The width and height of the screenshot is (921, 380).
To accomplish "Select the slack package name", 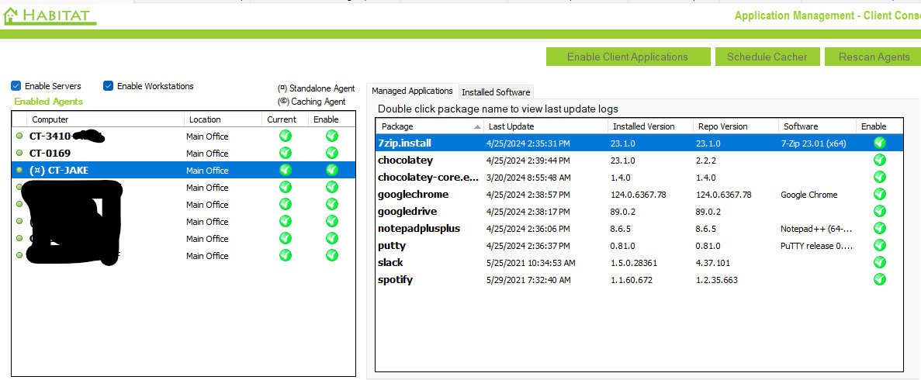I will [x=390, y=262].
